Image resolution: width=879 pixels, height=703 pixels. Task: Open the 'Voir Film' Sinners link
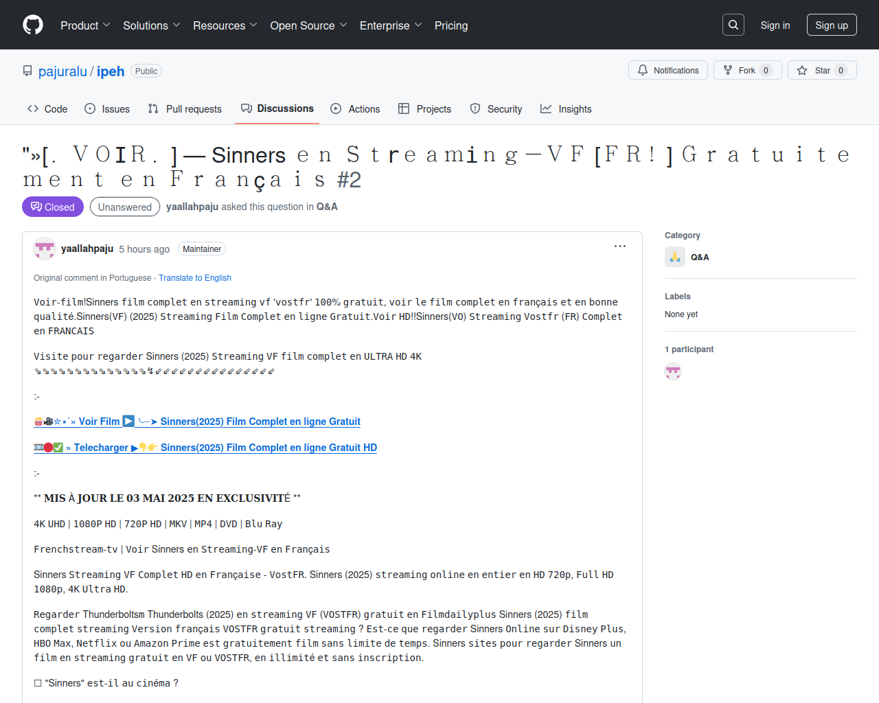pyautogui.click(x=197, y=422)
